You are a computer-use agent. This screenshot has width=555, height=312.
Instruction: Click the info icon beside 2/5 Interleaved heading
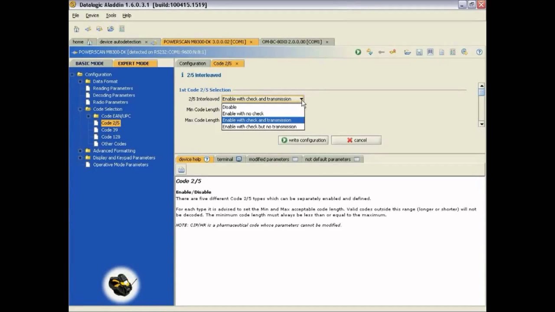[x=182, y=75]
